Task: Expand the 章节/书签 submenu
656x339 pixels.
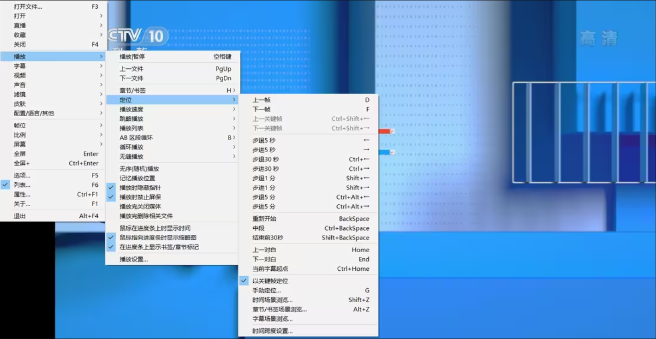Action: coord(173,90)
